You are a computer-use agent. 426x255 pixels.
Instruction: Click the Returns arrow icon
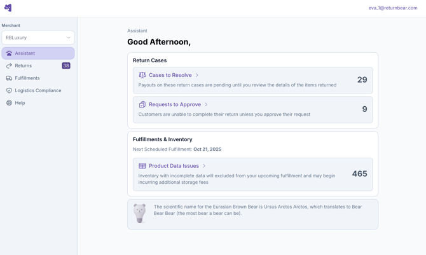tap(9, 65)
